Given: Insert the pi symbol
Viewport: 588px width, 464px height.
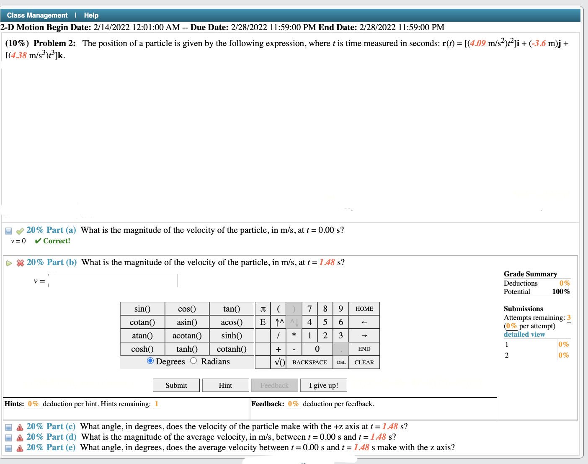Looking at the screenshot, I should click(263, 309).
